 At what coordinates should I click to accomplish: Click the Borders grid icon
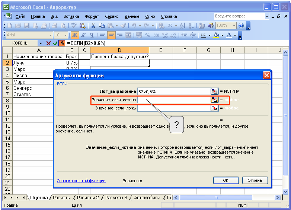coord(204,35)
